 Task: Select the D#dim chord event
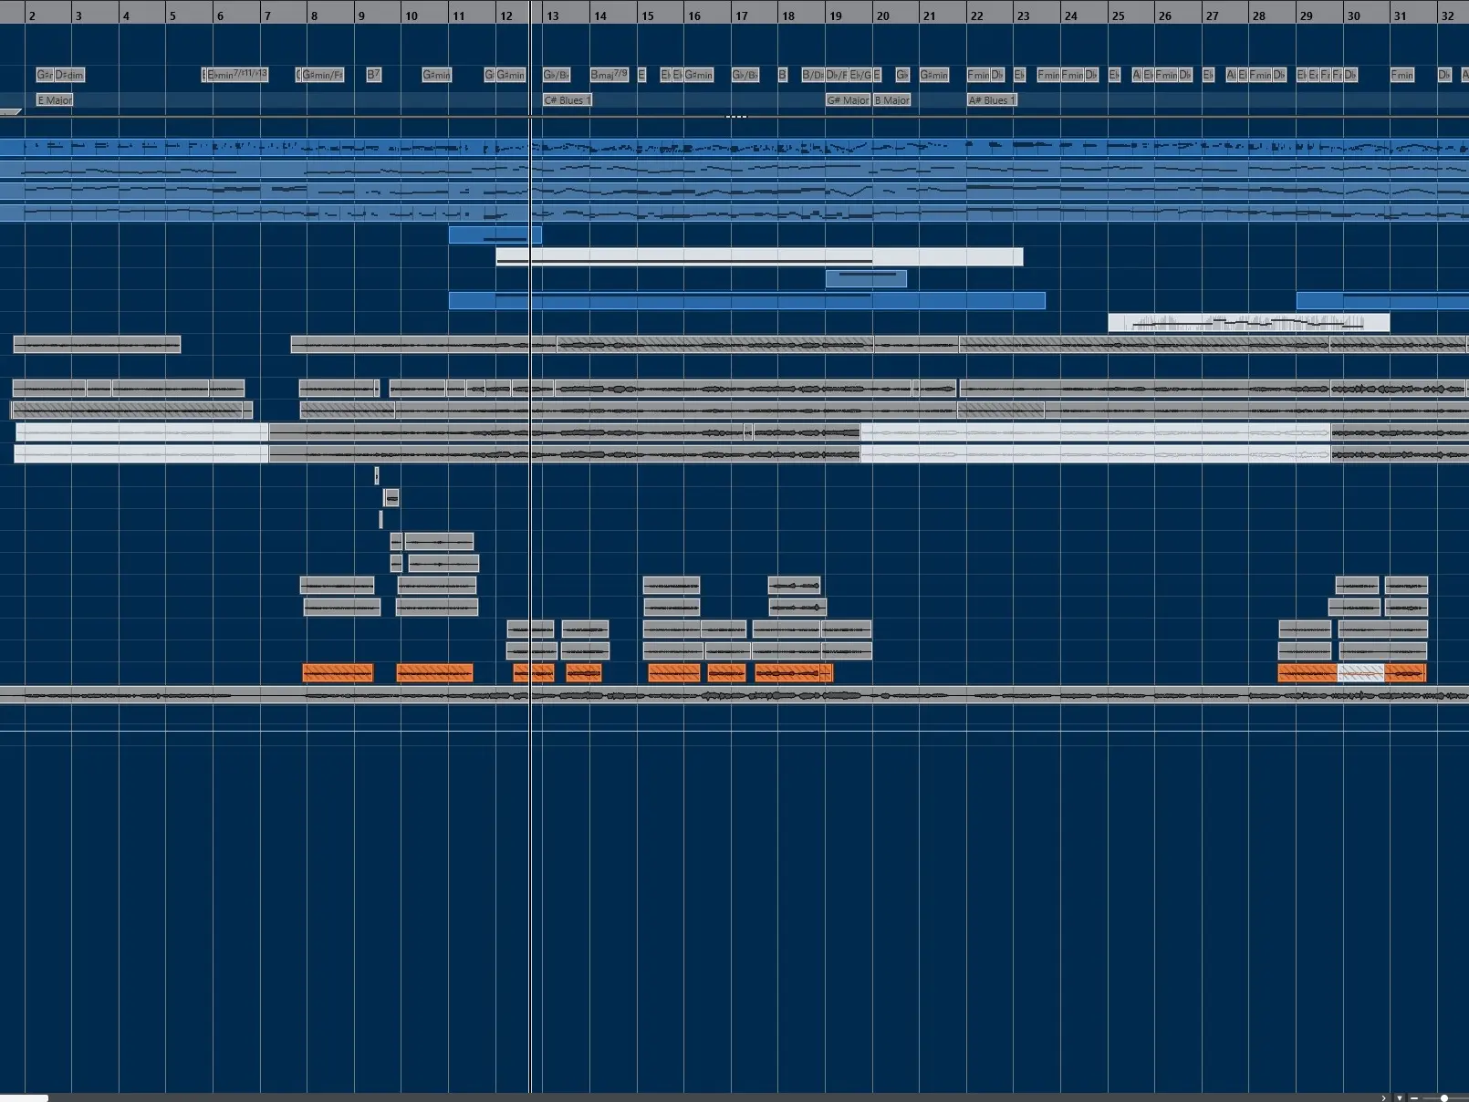tap(69, 75)
